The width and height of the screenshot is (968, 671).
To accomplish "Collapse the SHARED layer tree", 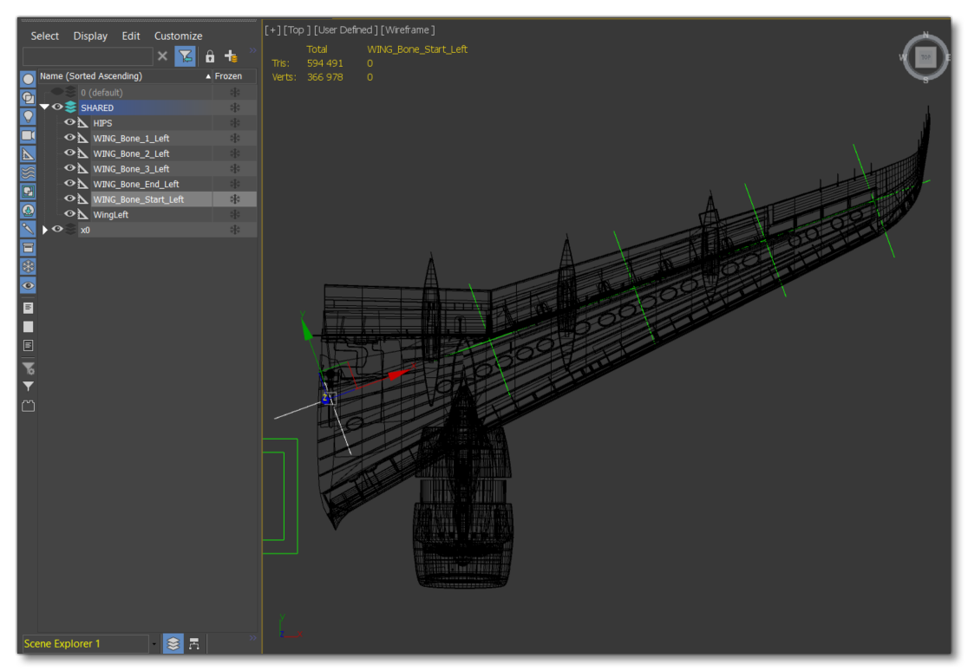I will click(x=45, y=107).
